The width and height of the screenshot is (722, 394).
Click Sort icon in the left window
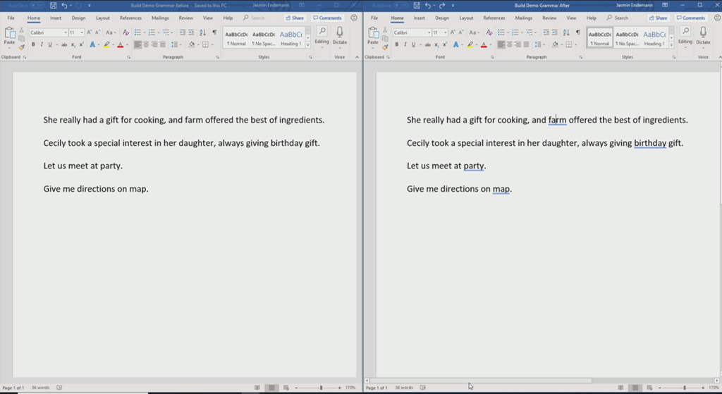(203, 32)
